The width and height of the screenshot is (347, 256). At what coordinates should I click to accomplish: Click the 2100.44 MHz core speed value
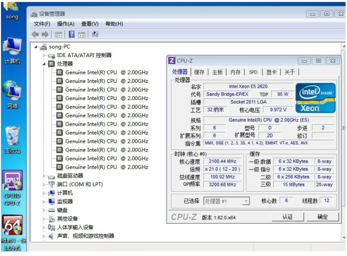tap(223, 161)
